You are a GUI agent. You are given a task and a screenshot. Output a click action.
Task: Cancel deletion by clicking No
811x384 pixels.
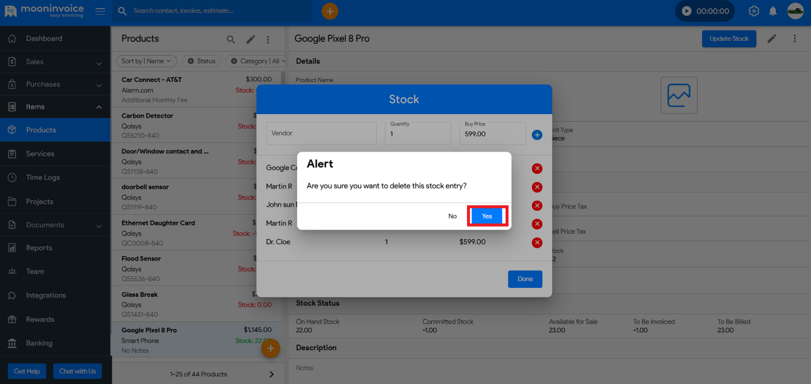click(x=452, y=216)
